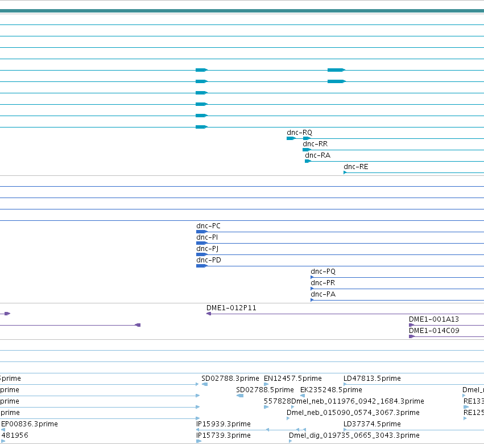Click the Dmel_neb_011976_0942_1684.3prime label
The image size is (484, 444).
(x=358, y=402)
